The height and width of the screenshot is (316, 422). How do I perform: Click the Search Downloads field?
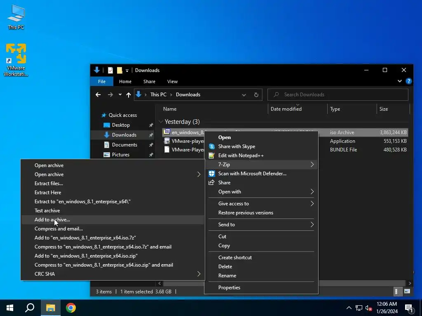pos(338,95)
